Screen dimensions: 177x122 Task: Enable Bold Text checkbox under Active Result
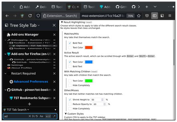pyautogui.click(x=70, y=66)
